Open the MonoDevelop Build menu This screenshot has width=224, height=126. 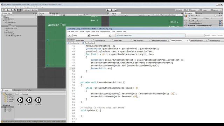coord(93,31)
